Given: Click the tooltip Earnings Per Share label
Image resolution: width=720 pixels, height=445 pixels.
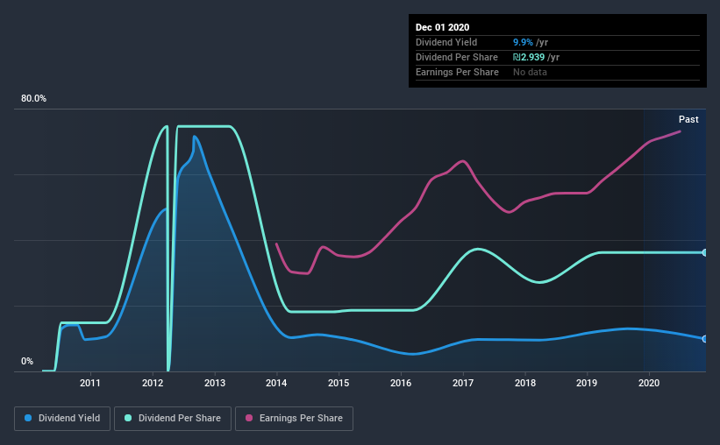Looking at the screenshot, I should pos(457,72).
